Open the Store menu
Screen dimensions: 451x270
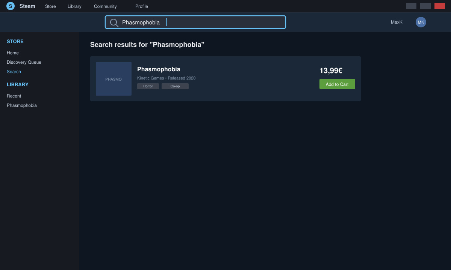coord(50,6)
